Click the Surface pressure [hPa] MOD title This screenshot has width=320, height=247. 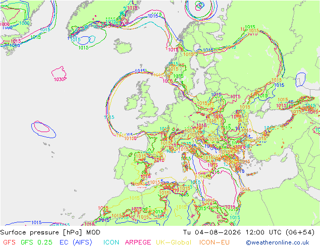[x=50, y=232]
